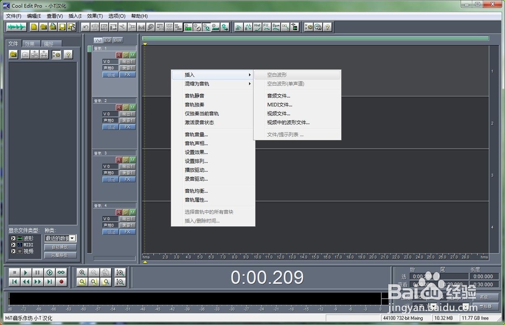
Task: Click the main toolbar help question icon
Action: (x=327, y=27)
